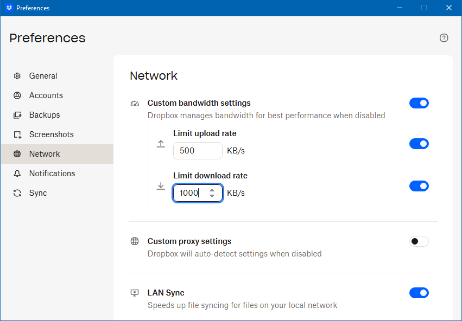Click the KB/s unit beside download rate
This screenshot has width=462, height=321.
click(236, 193)
